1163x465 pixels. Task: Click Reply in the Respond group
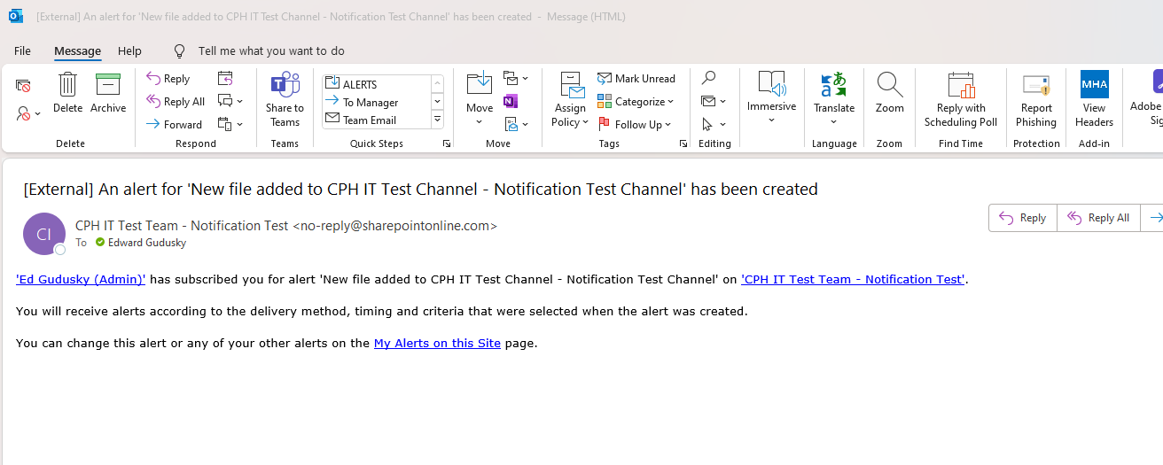[168, 79]
